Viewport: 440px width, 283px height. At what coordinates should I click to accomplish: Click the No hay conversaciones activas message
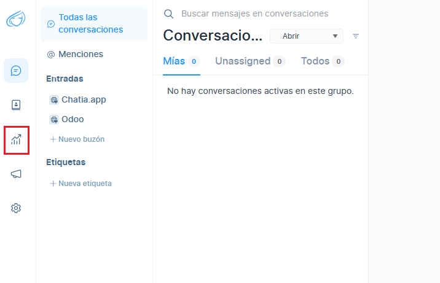tap(261, 91)
